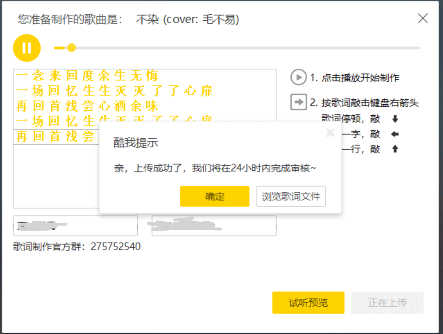Select the lyric line 一念来回度余生无悔

click(87, 76)
